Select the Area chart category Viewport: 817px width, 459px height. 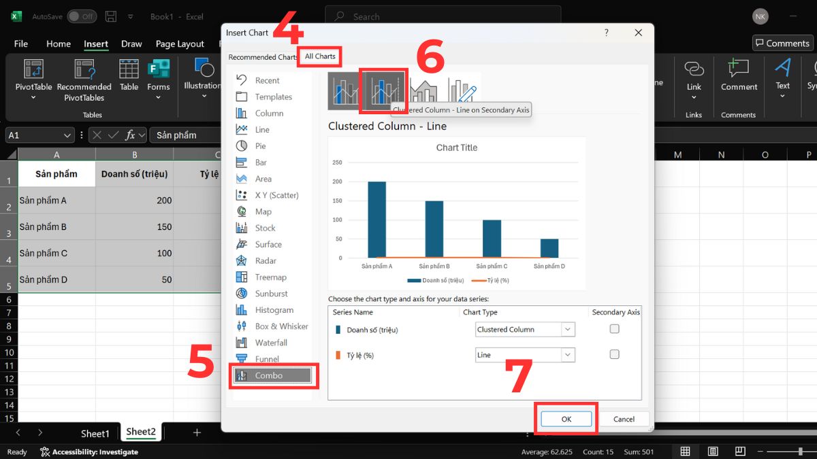(263, 179)
